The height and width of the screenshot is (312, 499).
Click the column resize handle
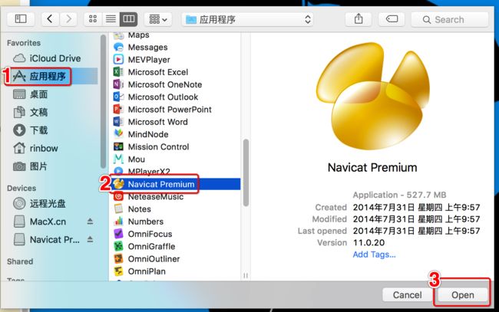246,275
